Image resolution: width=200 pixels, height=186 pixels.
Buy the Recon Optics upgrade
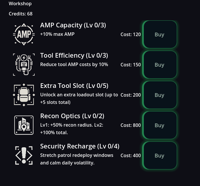160,125
